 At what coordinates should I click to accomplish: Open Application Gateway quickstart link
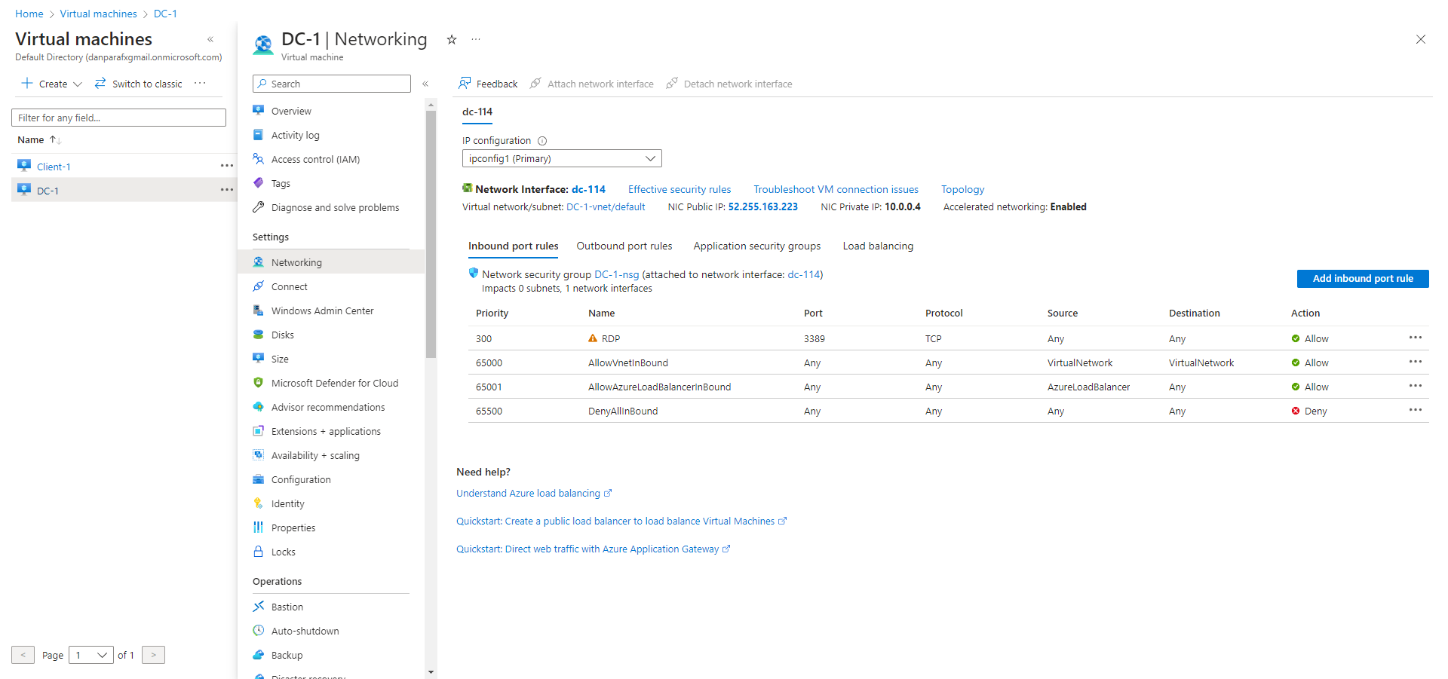click(593, 549)
